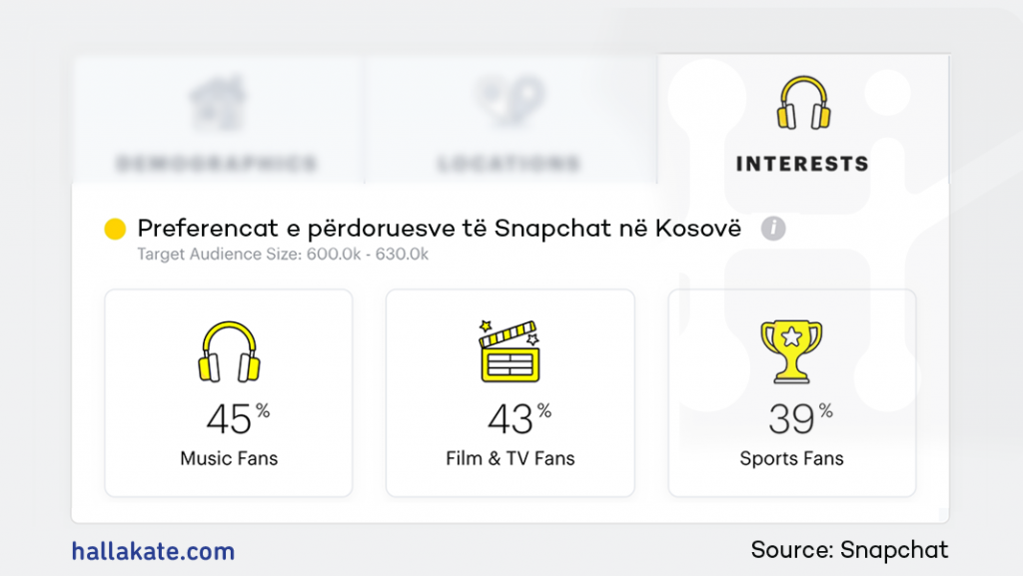Click the headphones icon in Interests tab
1023x576 pixels.
[x=804, y=104]
